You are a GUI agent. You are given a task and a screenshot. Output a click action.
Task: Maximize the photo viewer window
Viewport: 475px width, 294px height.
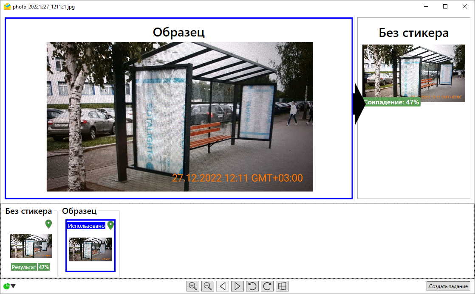pos(445,6)
